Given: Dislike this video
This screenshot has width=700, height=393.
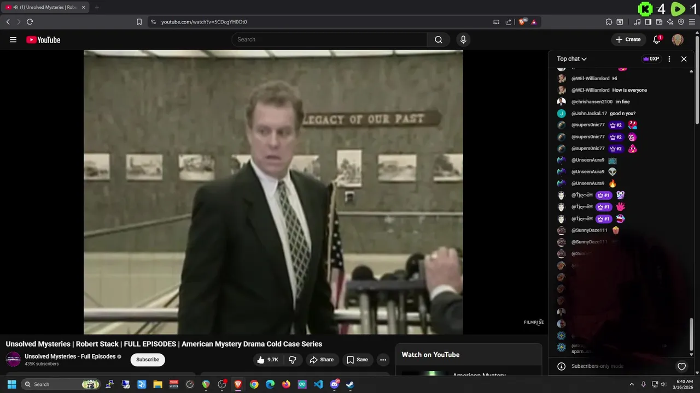Looking at the screenshot, I should [293, 360].
